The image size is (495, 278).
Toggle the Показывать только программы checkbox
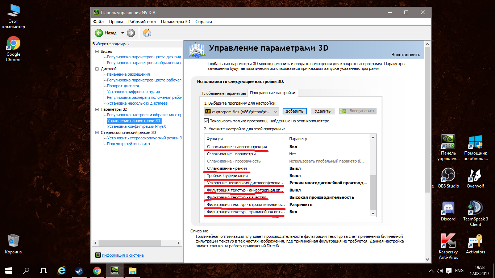tap(207, 121)
